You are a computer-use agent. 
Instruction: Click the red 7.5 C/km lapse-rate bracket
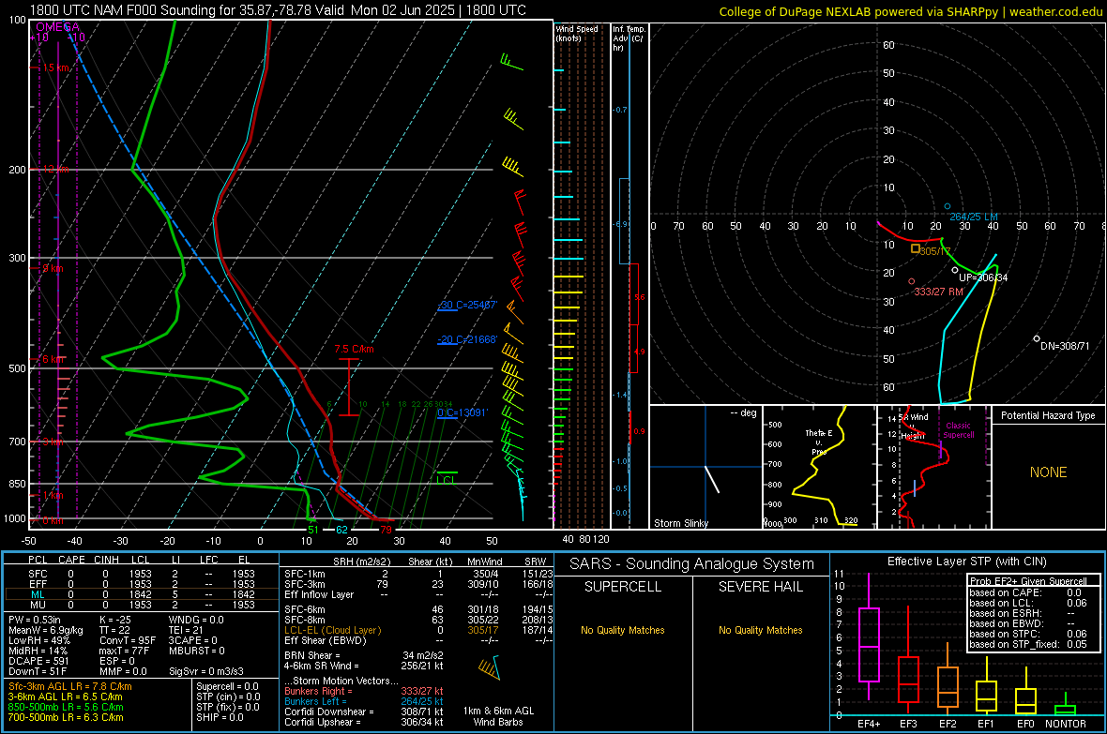(x=349, y=387)
